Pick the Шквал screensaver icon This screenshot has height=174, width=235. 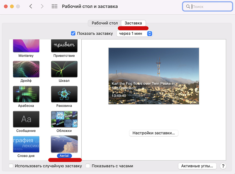tap(64, 69)
